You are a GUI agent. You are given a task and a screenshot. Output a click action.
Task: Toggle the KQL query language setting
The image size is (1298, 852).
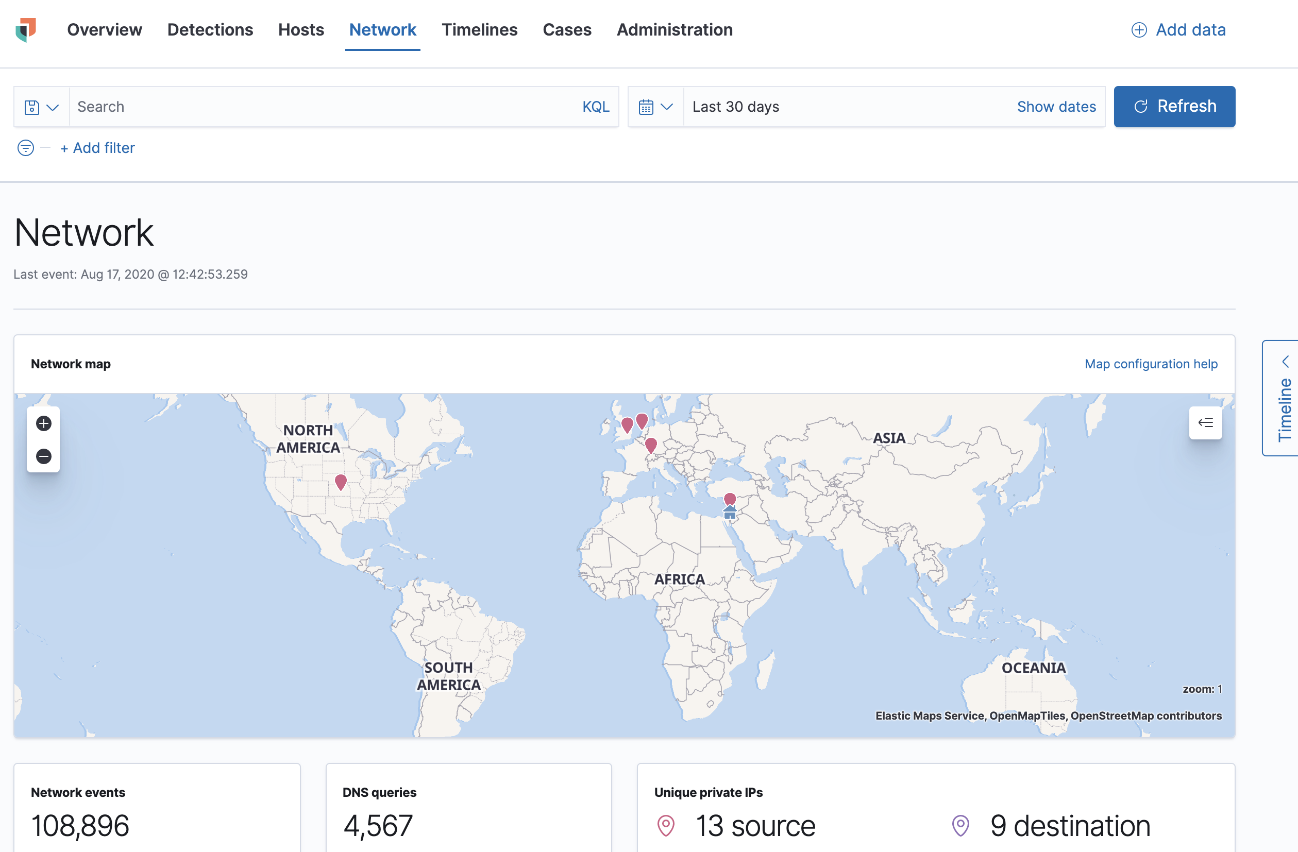[596, 107]
